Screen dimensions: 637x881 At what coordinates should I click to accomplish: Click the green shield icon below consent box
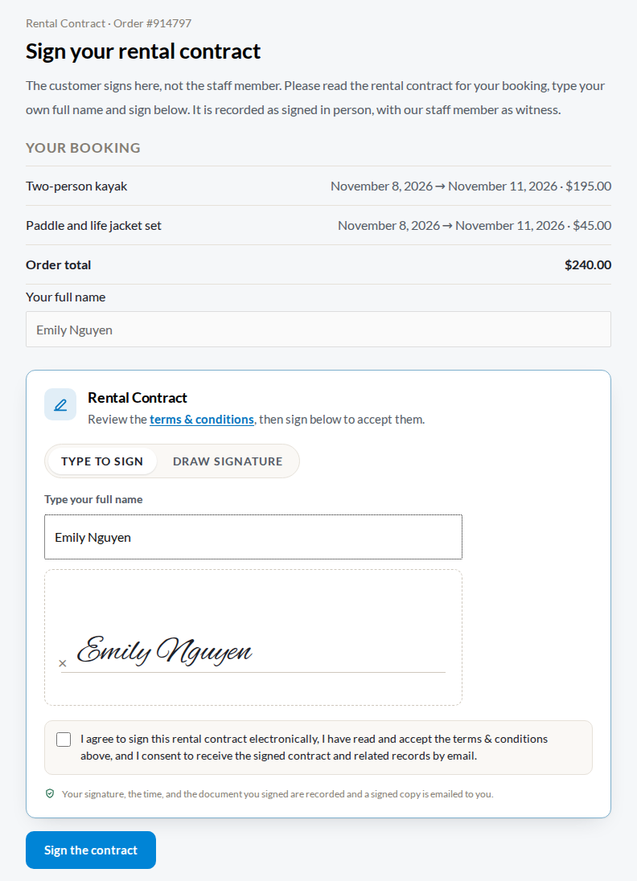(x=50, y=794)
